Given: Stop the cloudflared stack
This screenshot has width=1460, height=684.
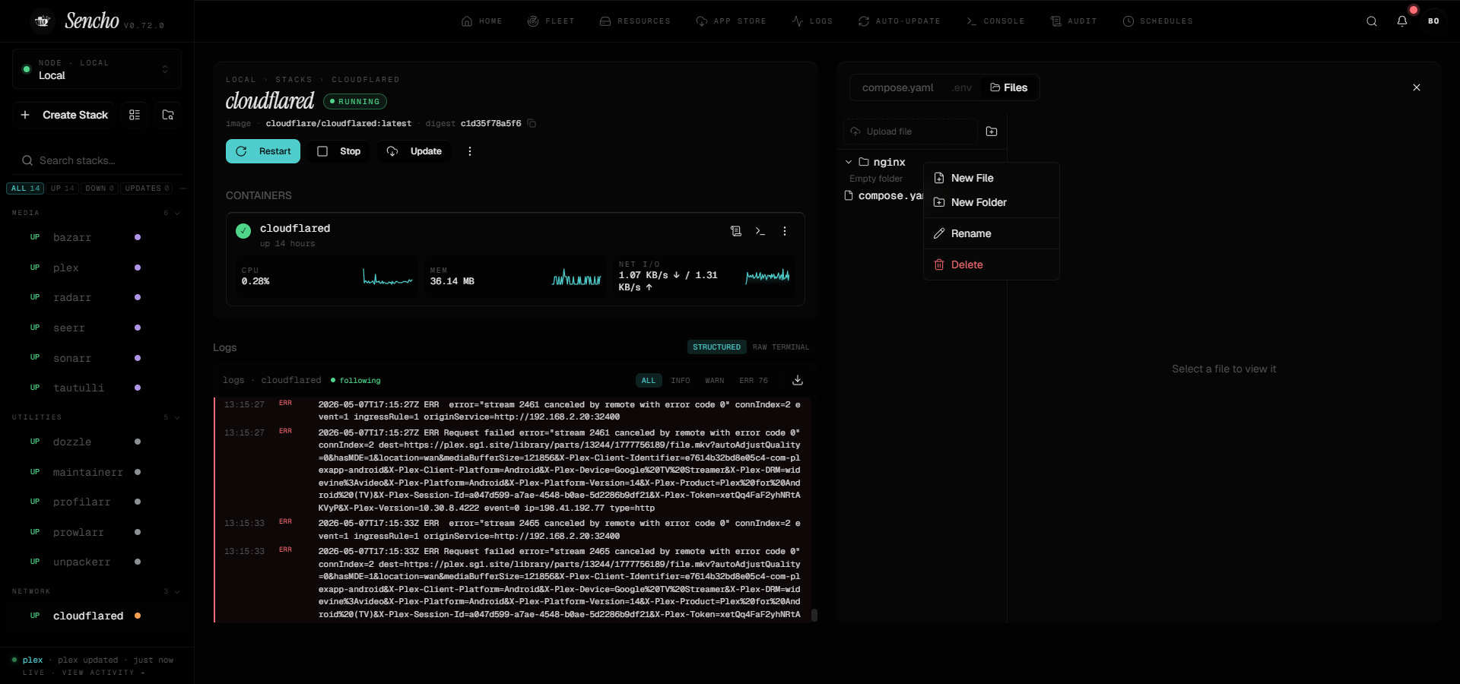Looking at the screenshot, I should pyautogui.click(x=339, y=151).
